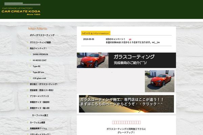Screen dimensions: 203x135
Task: Click お盆のお休み notice text
Action: [133, 43]
